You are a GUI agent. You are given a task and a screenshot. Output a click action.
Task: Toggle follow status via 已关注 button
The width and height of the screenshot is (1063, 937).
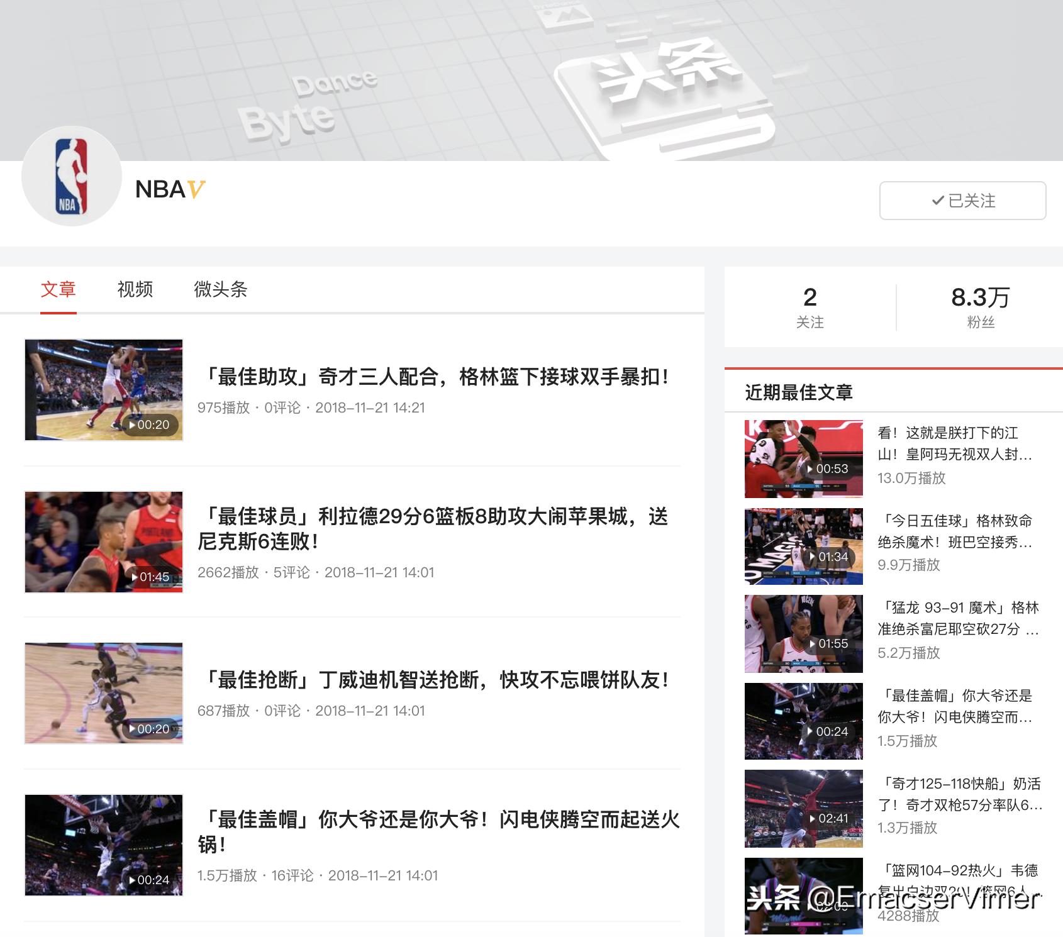tap(962, 201)
